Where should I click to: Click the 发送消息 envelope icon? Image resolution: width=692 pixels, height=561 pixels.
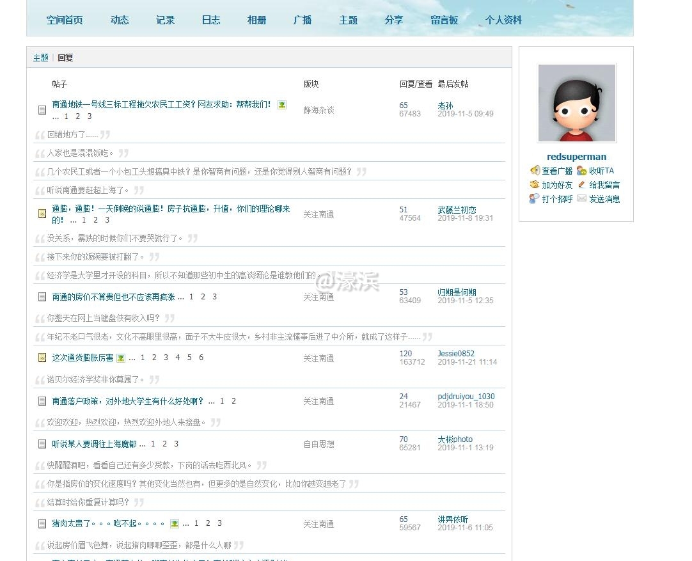(x=581, y=199)
